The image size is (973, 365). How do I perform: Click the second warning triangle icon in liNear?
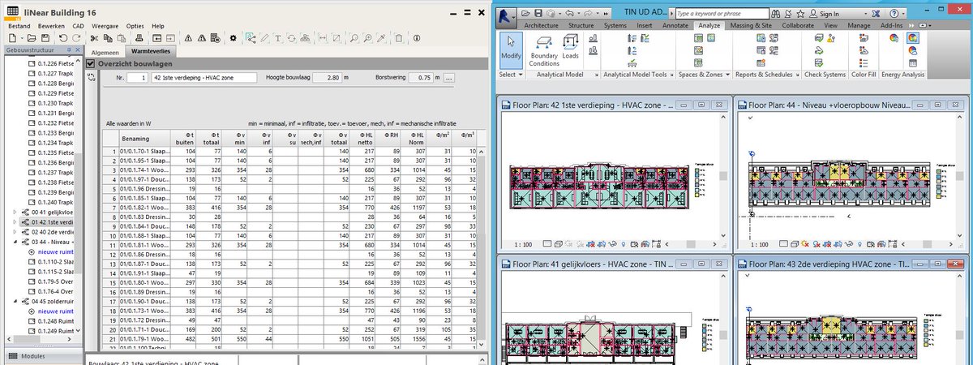click(x=202, y=38)
